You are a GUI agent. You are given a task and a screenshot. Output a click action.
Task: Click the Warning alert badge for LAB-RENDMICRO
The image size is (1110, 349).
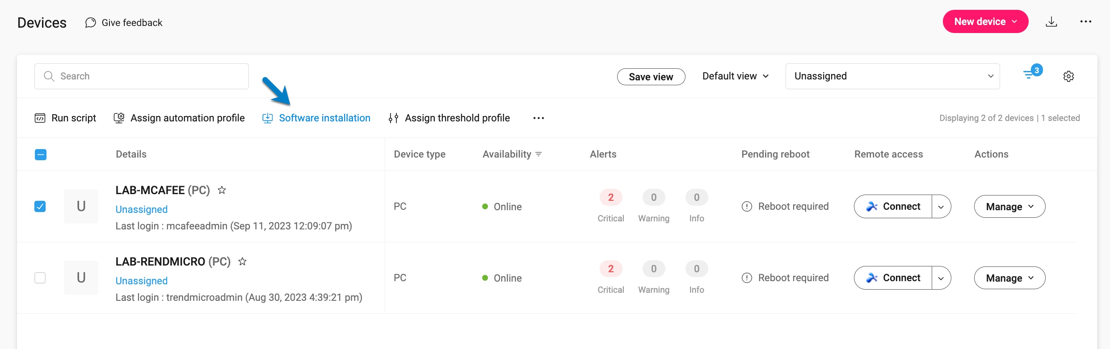point(654,269)
